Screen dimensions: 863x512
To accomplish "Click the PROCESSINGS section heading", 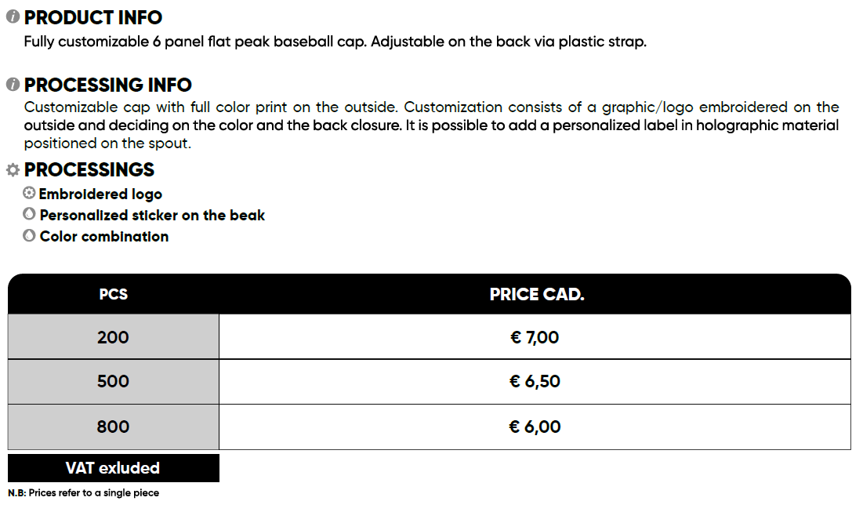I will tap(89, 169).
